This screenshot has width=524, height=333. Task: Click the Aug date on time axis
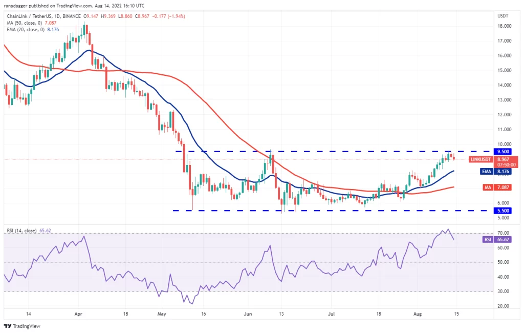418,314
